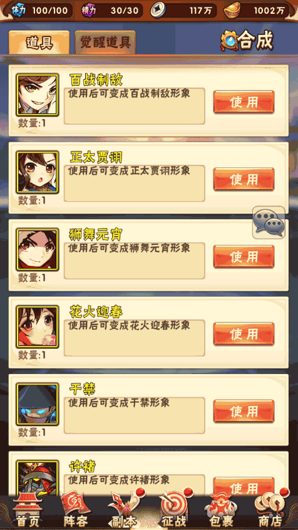Open the 商店 shop coins icon
The image size is (298, 530).
(270, 510)
